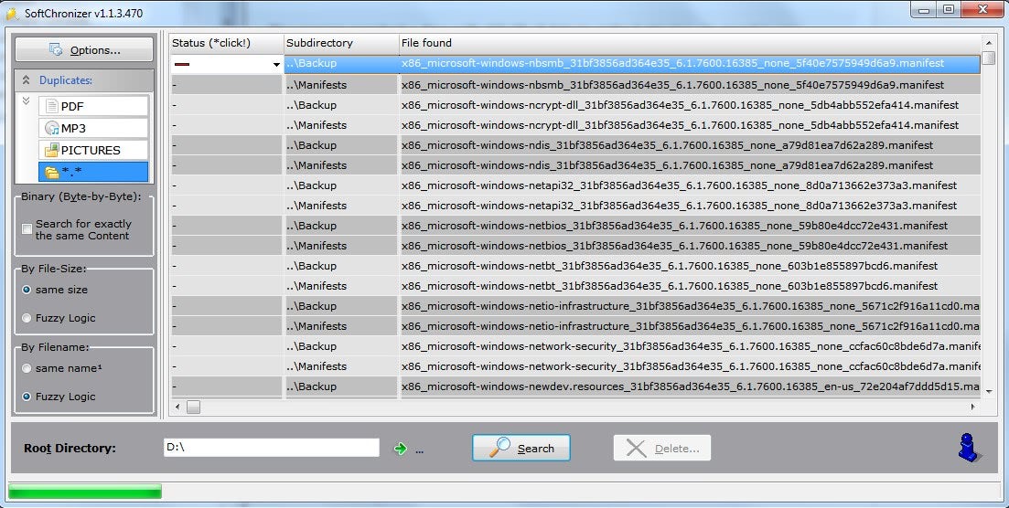
Task: Select the PDF duplicates filter
Action: click(x=92, y=106)
